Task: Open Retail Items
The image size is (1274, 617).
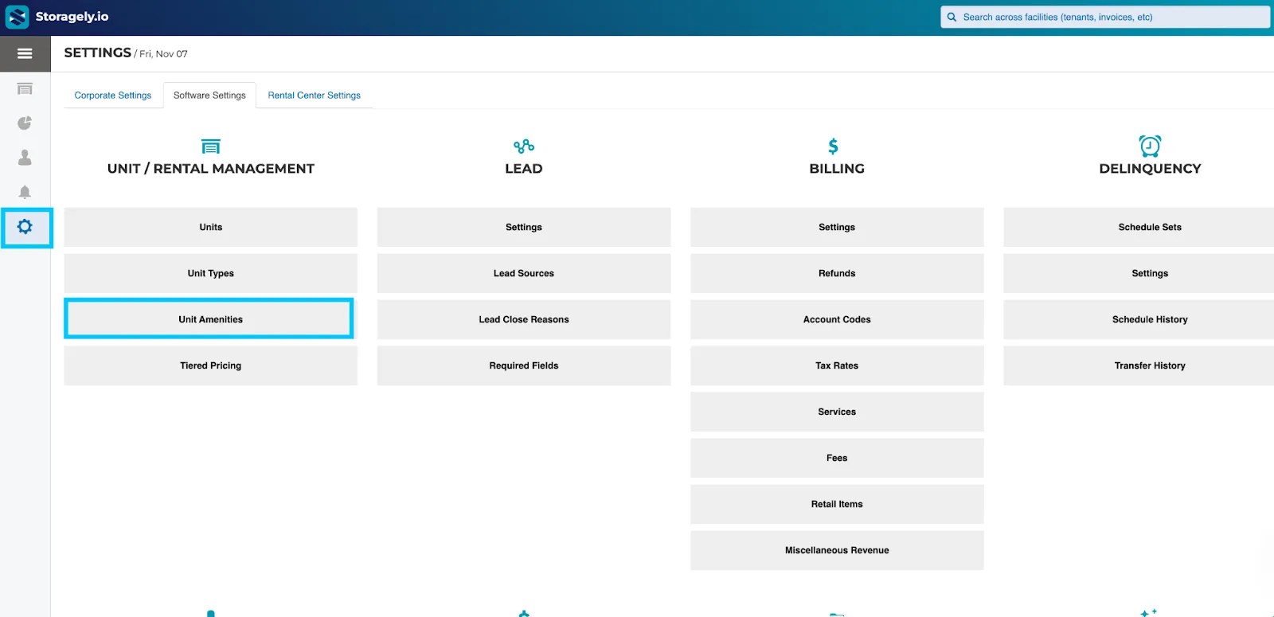Action: pyautogui.click(x=837, y=504)
